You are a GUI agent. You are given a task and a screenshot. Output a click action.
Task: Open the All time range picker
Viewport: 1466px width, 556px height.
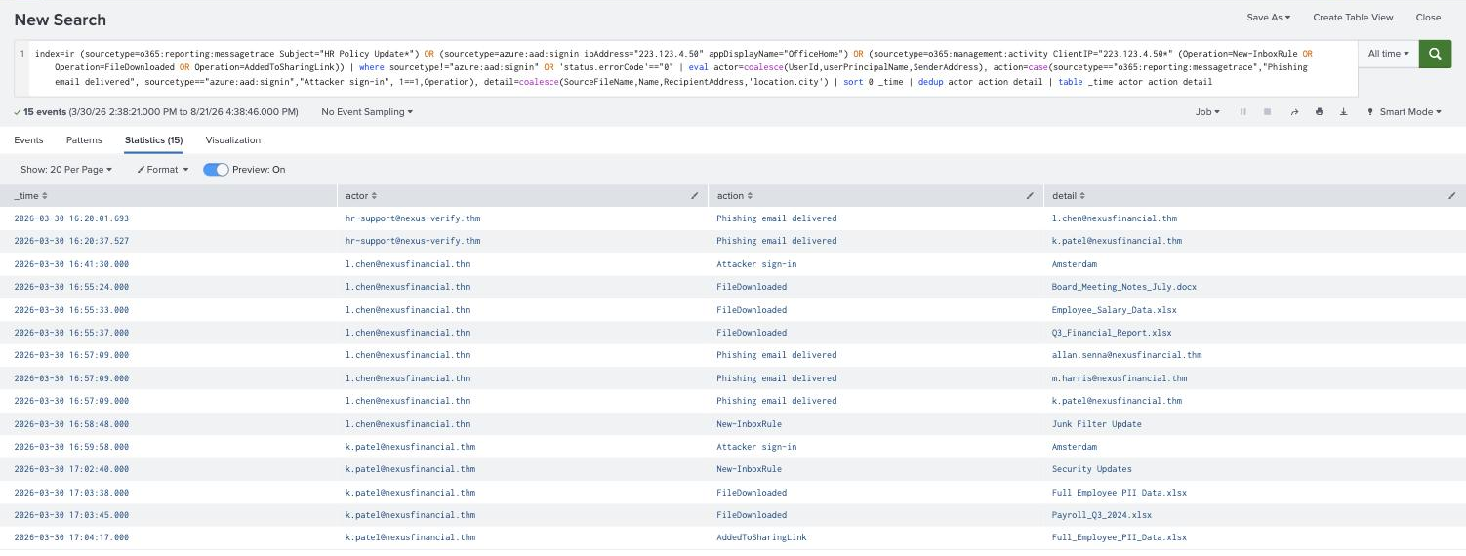pos(1389,54)
